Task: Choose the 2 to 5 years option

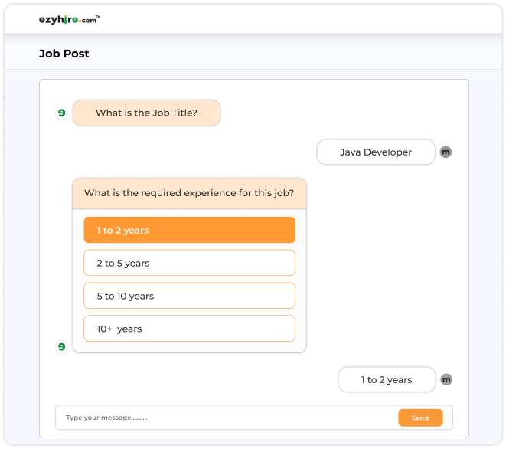Action: [x=189, y=263]
